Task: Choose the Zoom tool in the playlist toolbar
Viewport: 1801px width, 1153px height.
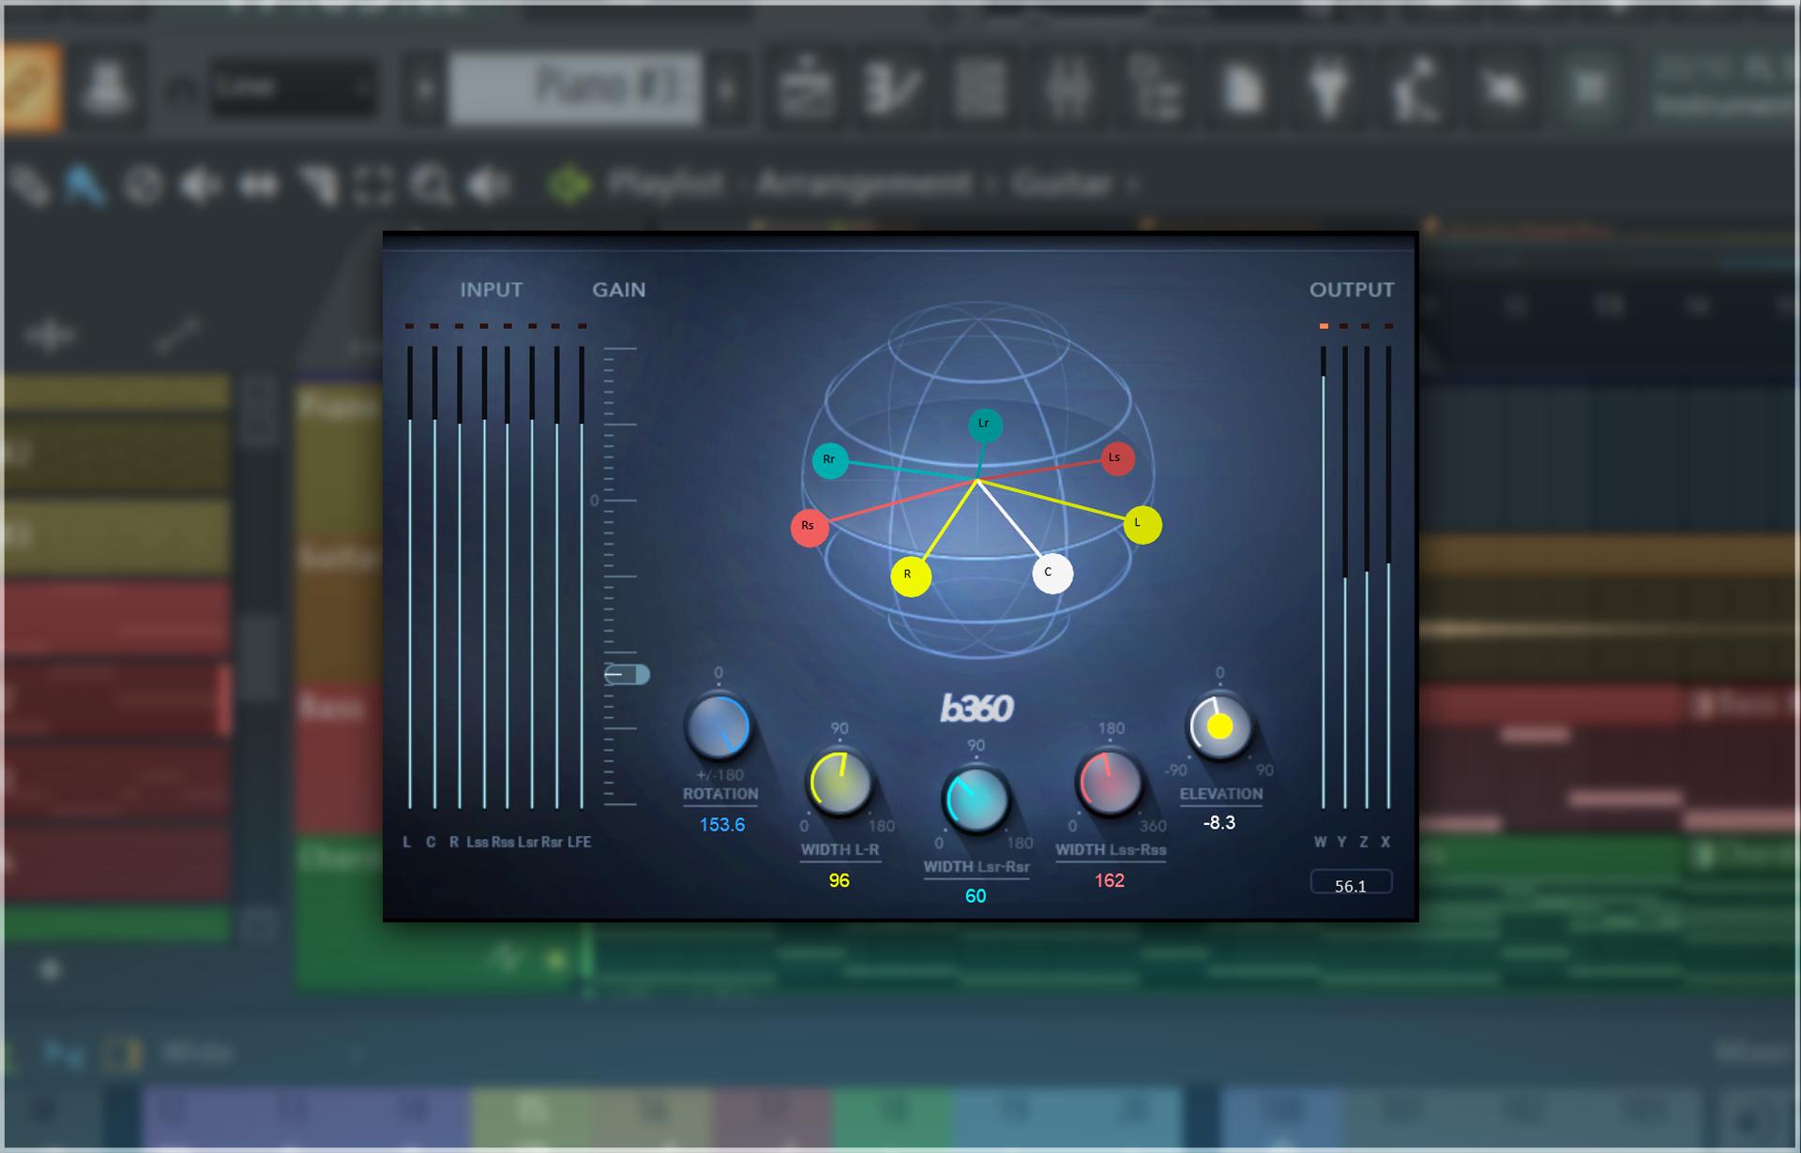Action: tap(431, 185)
